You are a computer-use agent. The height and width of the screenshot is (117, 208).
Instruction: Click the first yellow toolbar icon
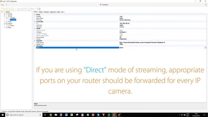coord(2,9)
